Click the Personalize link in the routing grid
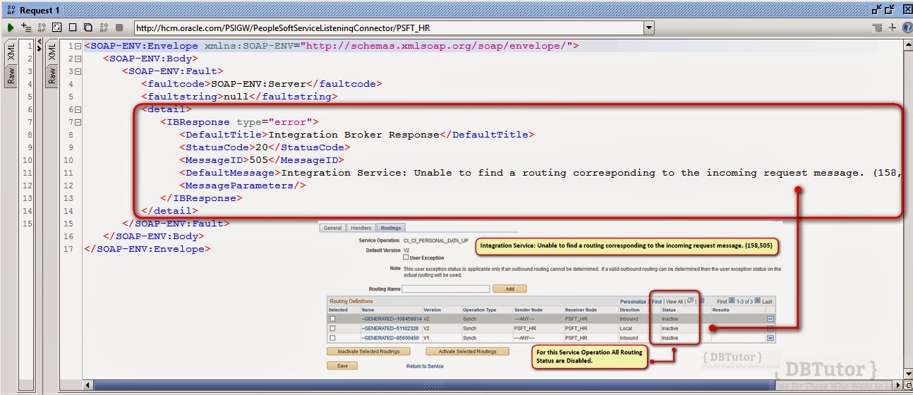 (x=633, y=301)
